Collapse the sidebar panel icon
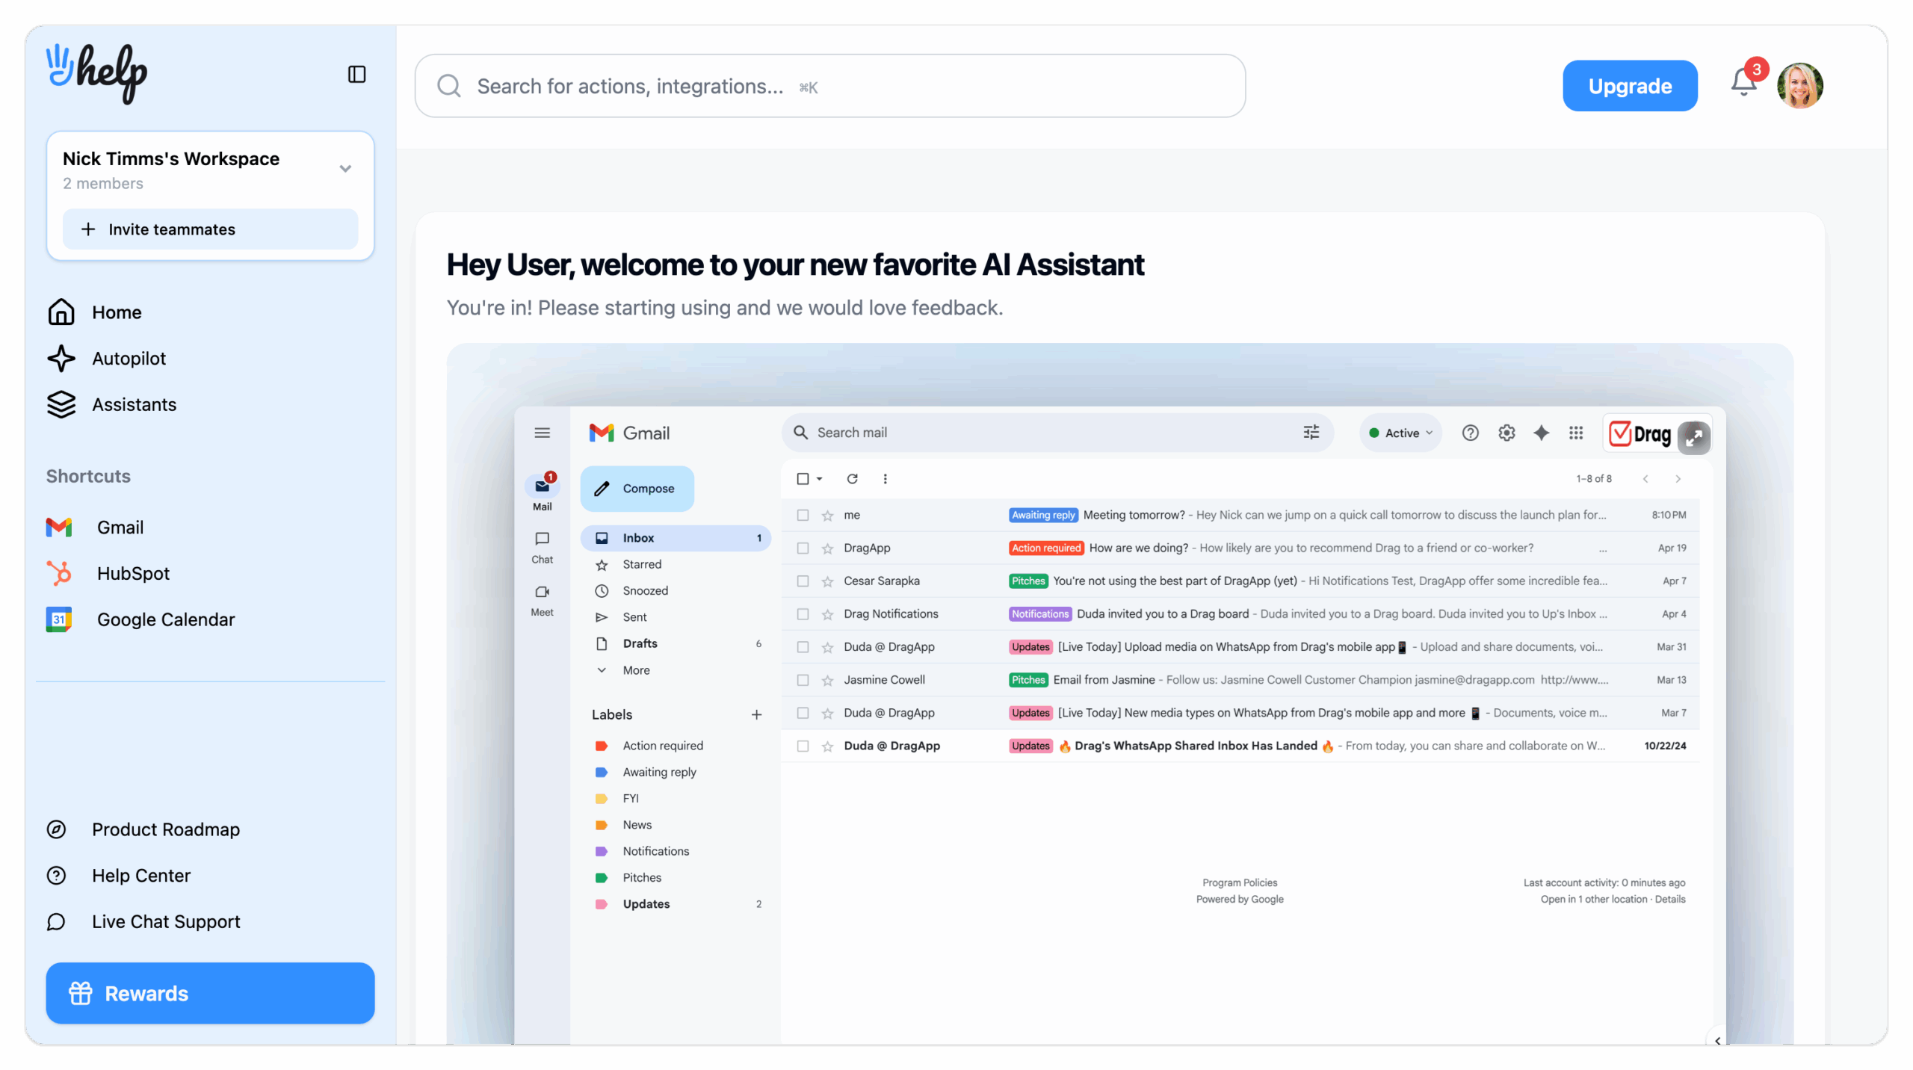 (356, 74)
